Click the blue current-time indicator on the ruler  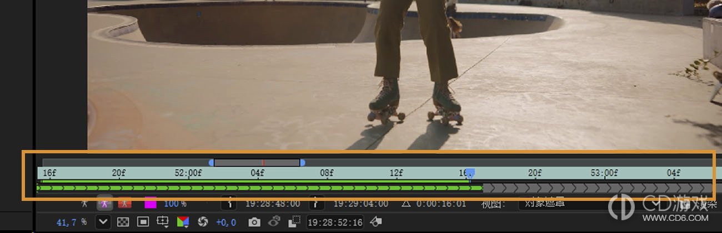click(x=470, y=173)
